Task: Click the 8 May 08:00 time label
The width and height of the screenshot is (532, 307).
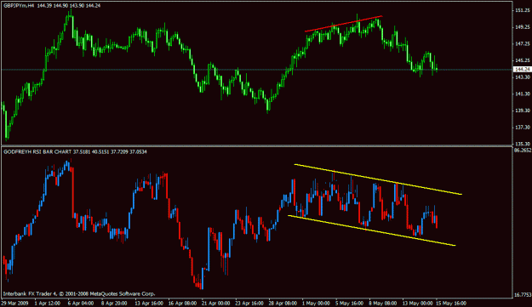Action: coord(383,303)
